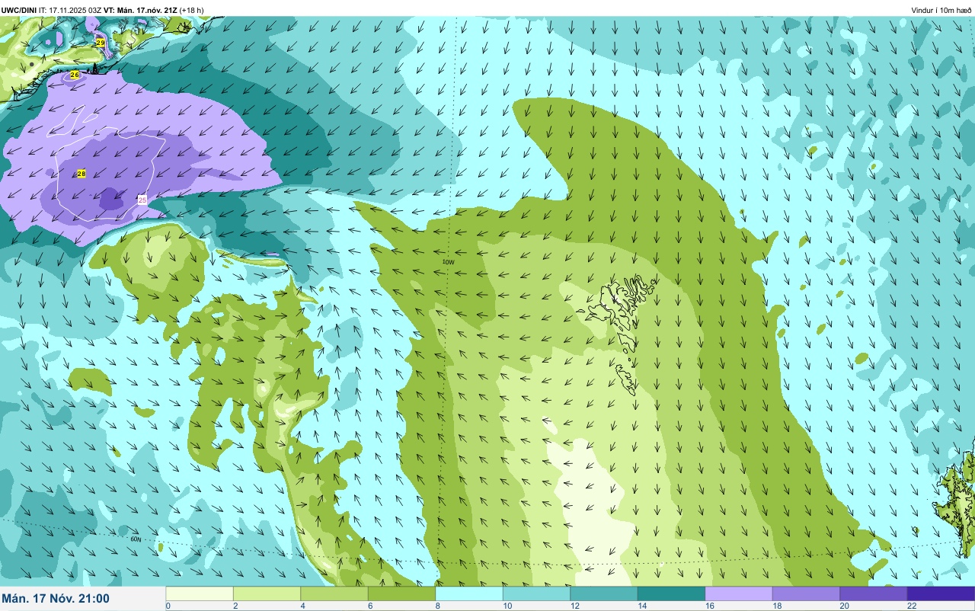Click the 8–10 pale cyan legend swatch
975x611 pixels.
click(469, 593)
